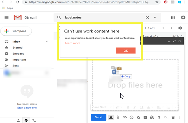The height and width of the screenshot is (123, 188).
Task: Click the insert link icon
Action: tap(125, 117)
